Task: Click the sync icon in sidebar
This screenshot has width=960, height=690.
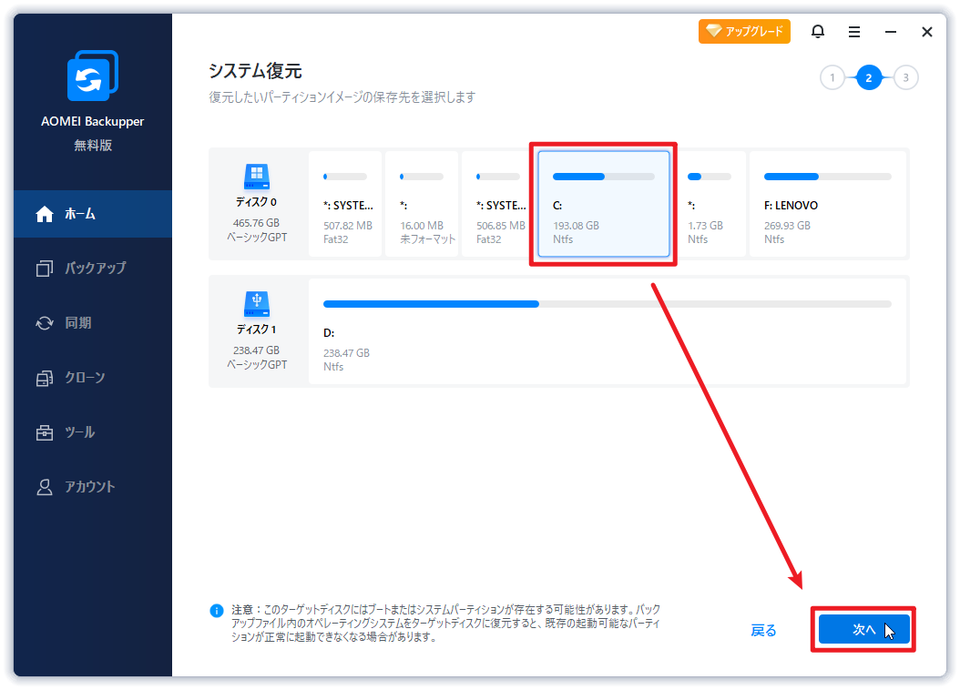Action: [45, 323]
